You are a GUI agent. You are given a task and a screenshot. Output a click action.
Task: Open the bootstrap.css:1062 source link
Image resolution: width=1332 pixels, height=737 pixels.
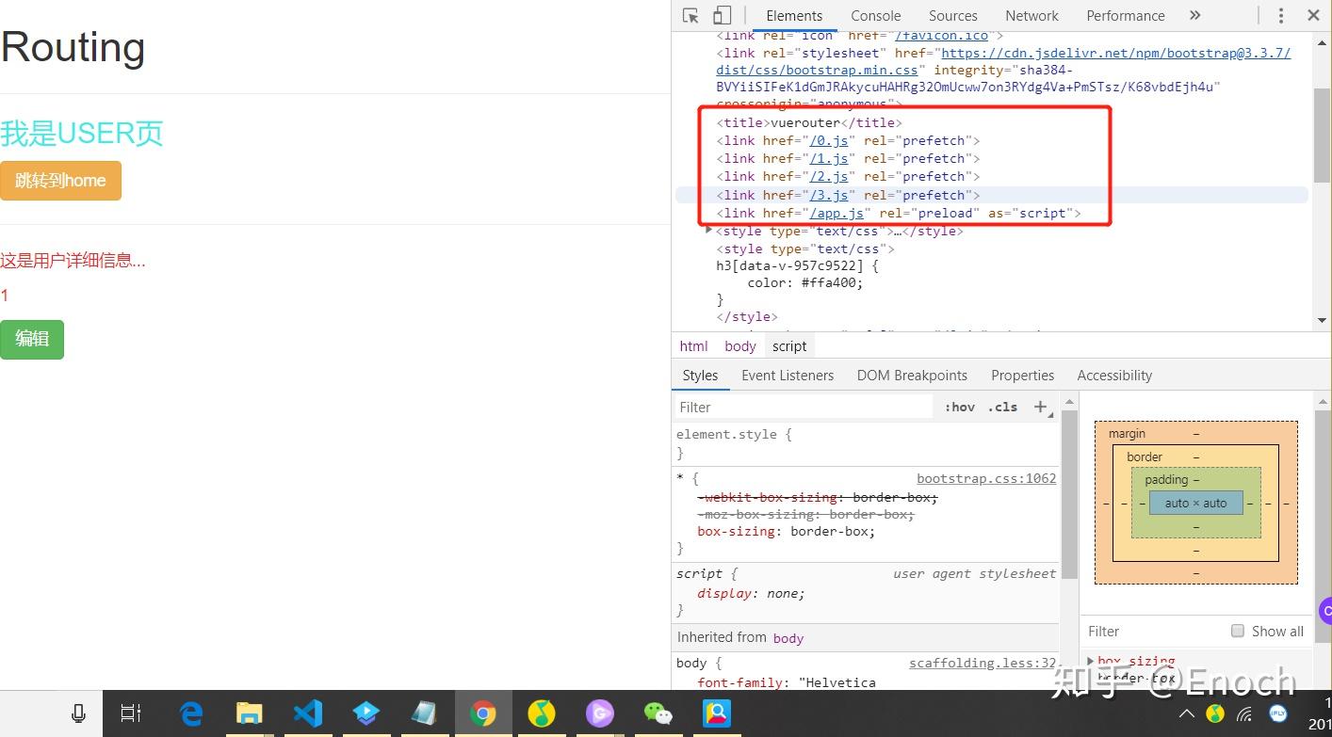tap(986, 478)
